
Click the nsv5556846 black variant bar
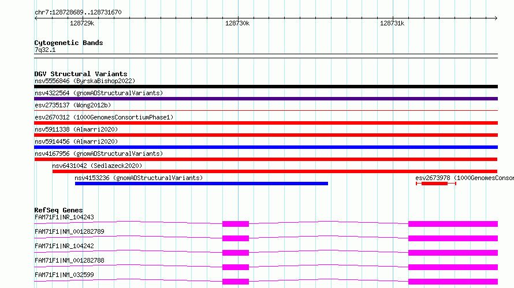click(x=266, y=87)
